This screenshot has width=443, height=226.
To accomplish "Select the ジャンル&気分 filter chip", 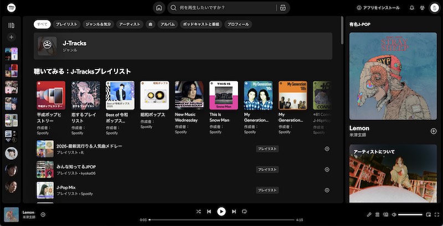I will point(99,24).
